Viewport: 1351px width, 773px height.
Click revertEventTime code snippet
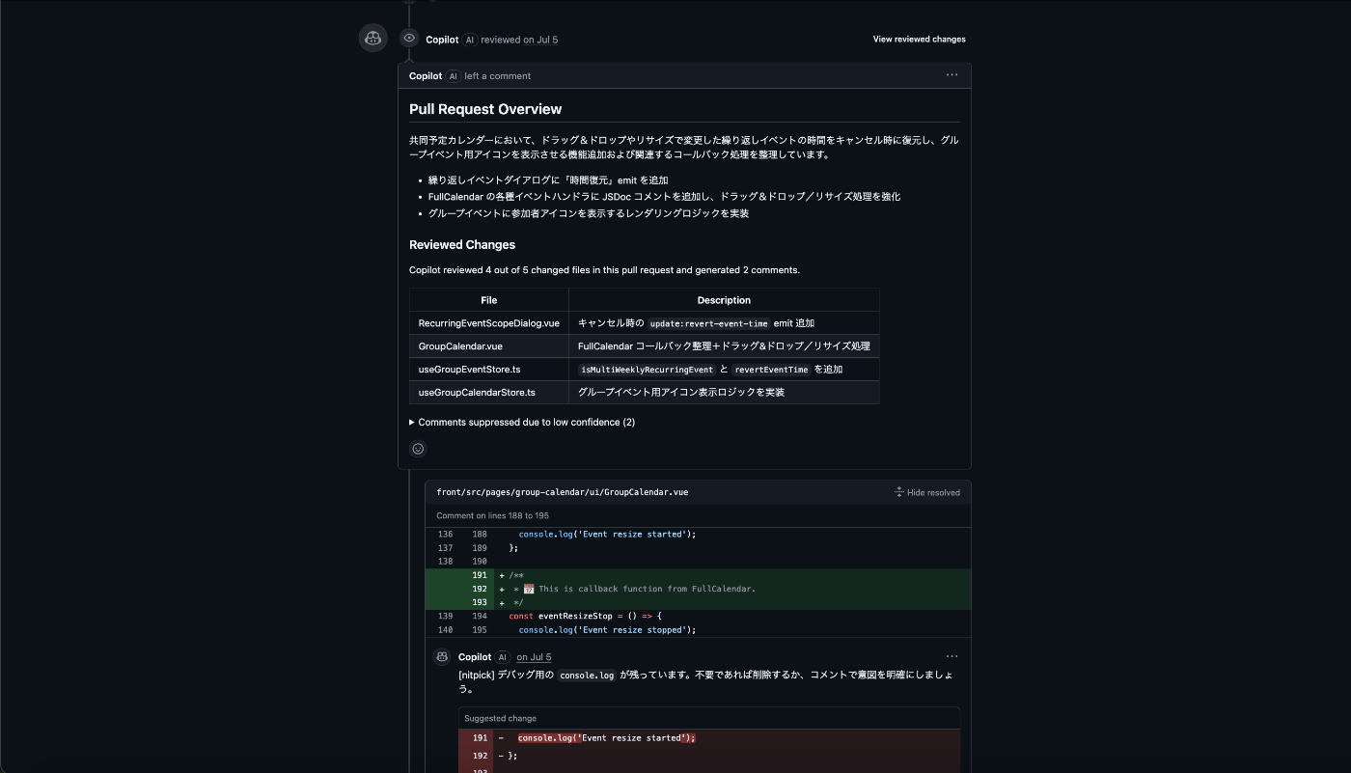click(x=770, y=370)
